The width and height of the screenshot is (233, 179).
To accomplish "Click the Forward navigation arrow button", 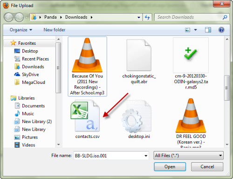I will (19, 17).
